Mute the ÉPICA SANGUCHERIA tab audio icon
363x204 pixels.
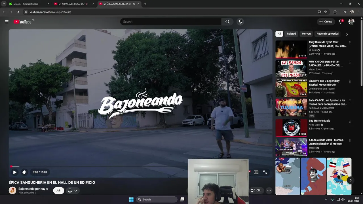coord(134,4)
